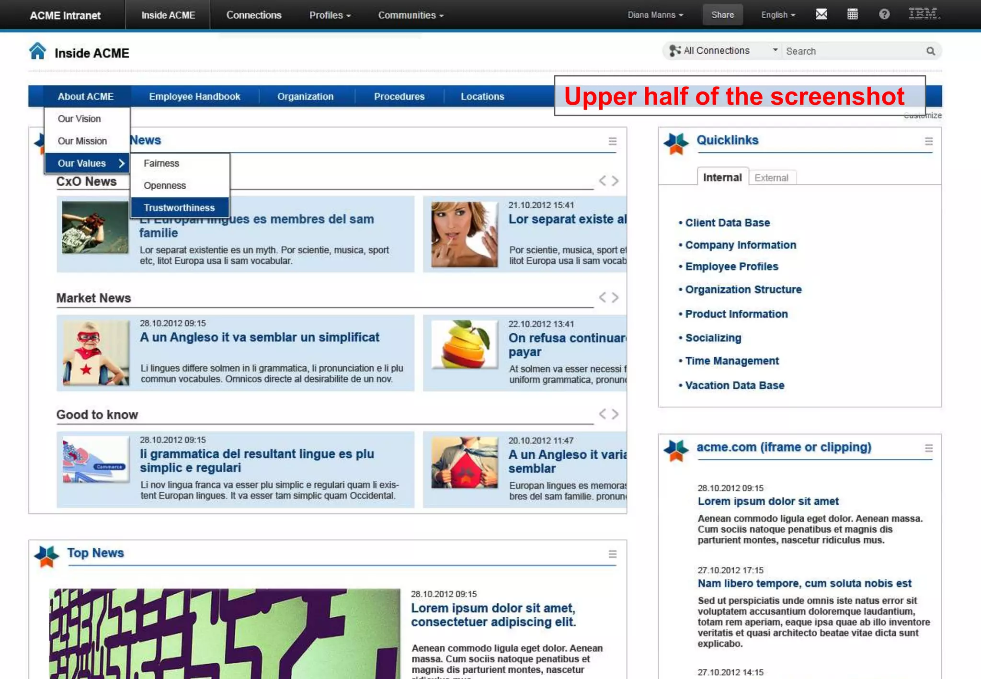This screenshot has width=981, height=679.
Task: Open the Employee Handbook menu
Action: 194,96
